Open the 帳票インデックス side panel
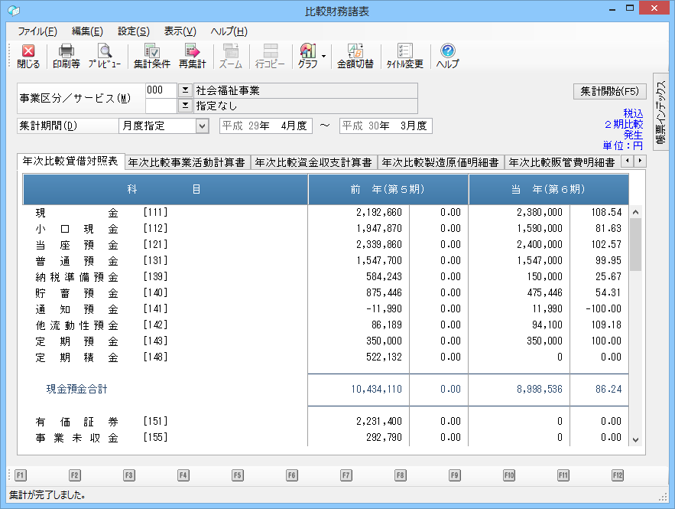Image resolution: width=675 pixels, height=509 pixels. [x=661, y=115]
